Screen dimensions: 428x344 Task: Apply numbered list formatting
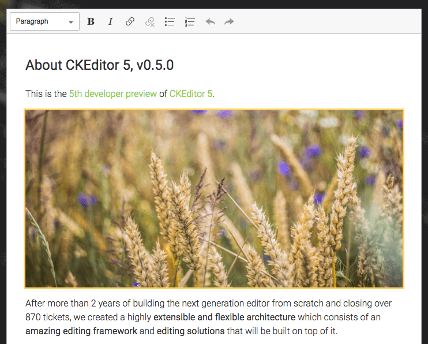(x=189, y=21)
